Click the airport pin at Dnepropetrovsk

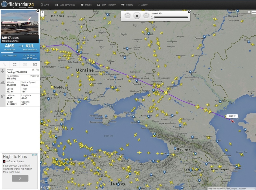coord(115,77)
